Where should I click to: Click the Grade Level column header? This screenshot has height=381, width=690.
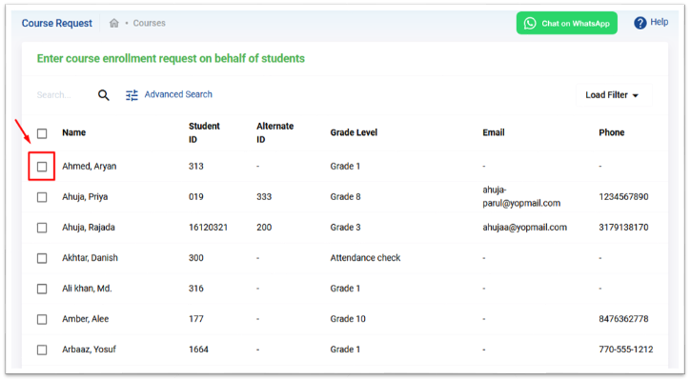coord(354,132)
